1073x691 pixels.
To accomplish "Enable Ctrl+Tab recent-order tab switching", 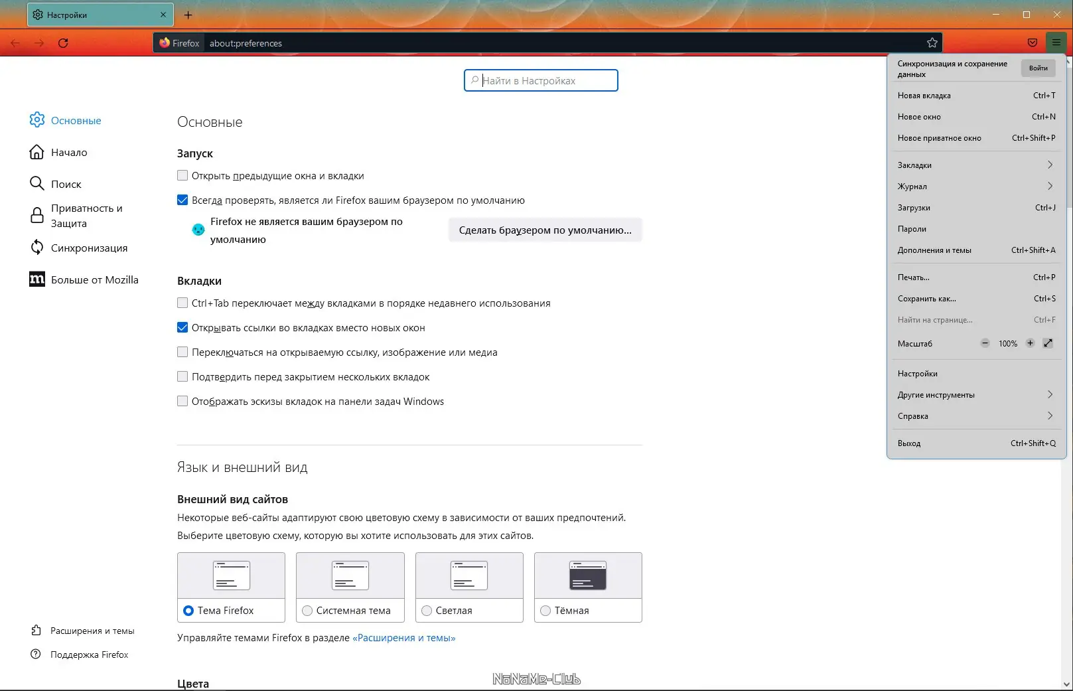I will 182,303.
